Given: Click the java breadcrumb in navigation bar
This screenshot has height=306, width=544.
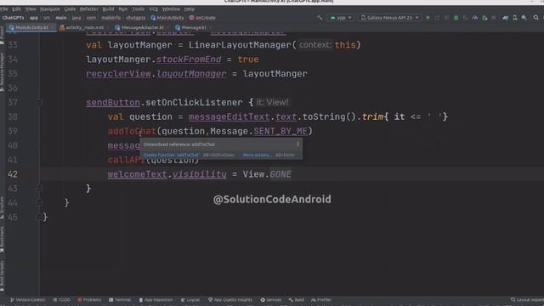Looking at the screenshot, I should [76, 18].
